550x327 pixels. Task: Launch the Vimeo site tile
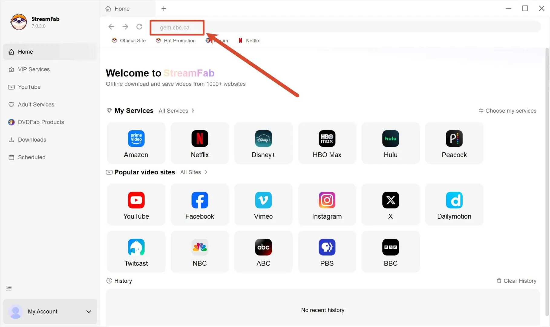(x=263, y=205)
